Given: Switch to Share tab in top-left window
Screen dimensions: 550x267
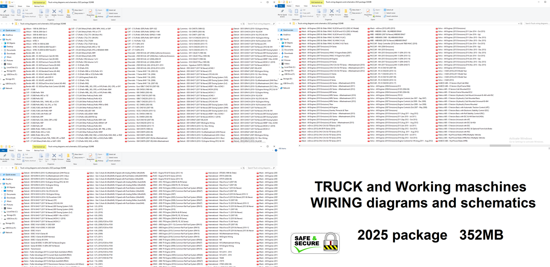Looking at the screenshot, I should point(20,6).
